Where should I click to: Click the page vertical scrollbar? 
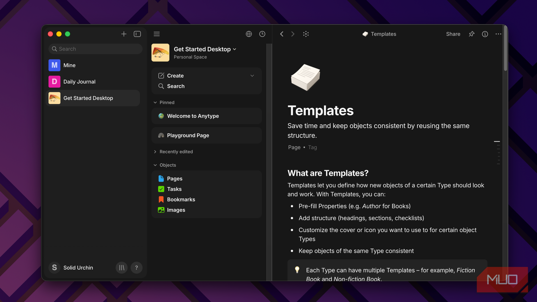click(505, 49)
